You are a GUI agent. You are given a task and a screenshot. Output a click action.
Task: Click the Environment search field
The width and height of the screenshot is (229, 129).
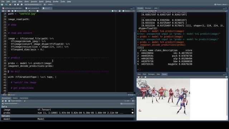coord(127,104)
